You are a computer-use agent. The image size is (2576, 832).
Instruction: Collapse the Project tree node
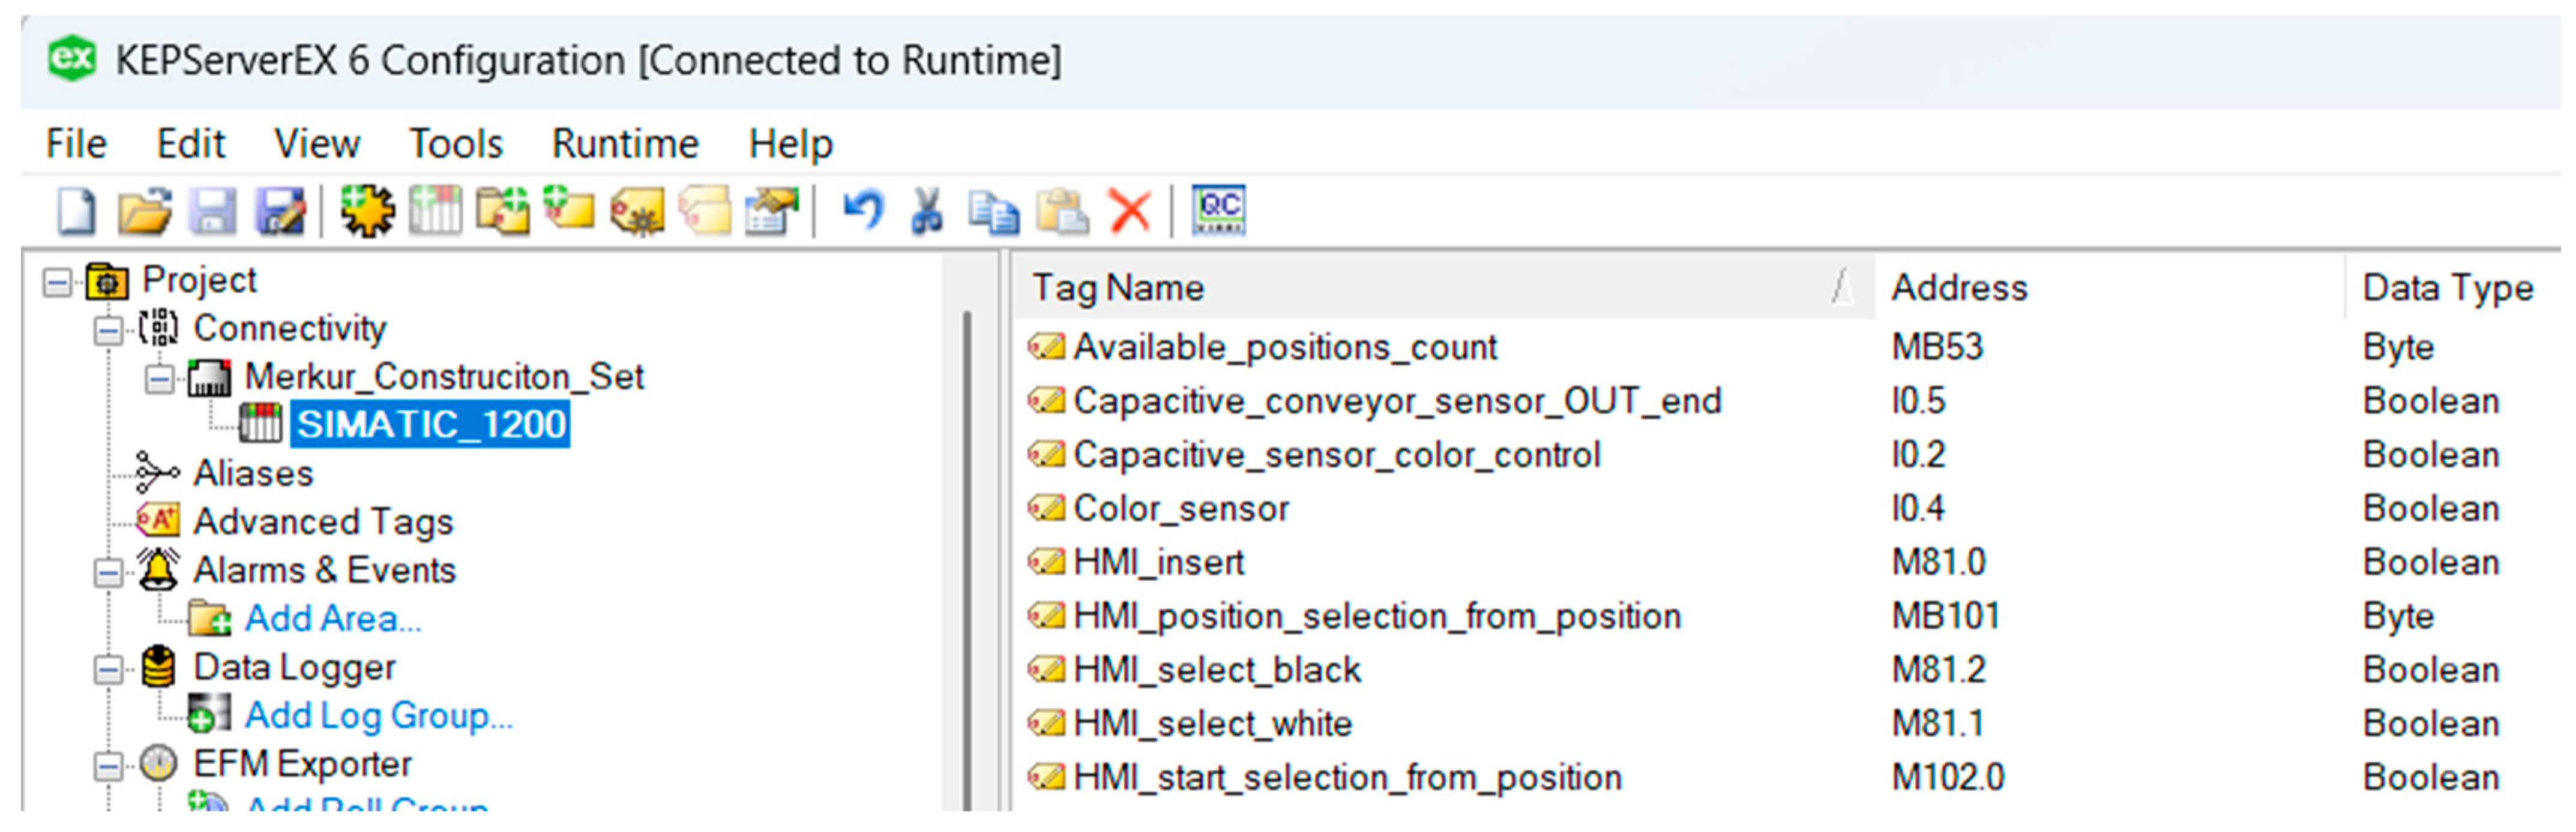point(58,283)
